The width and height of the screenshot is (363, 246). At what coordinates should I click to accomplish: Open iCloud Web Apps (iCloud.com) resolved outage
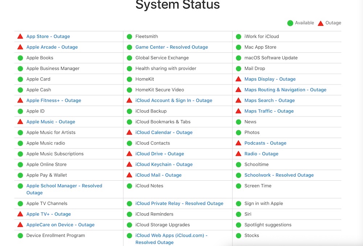pos(171,235)
